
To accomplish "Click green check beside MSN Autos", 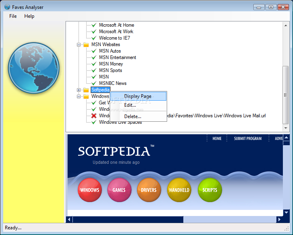I will pos(94,51).
